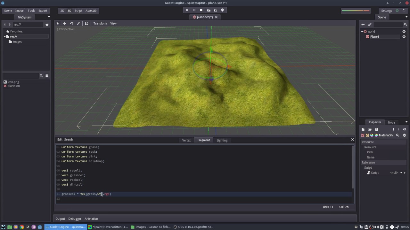Open Inspector options gear menu
The width and height of the screenshot is (410, 230).
click(x=404, y=135)
